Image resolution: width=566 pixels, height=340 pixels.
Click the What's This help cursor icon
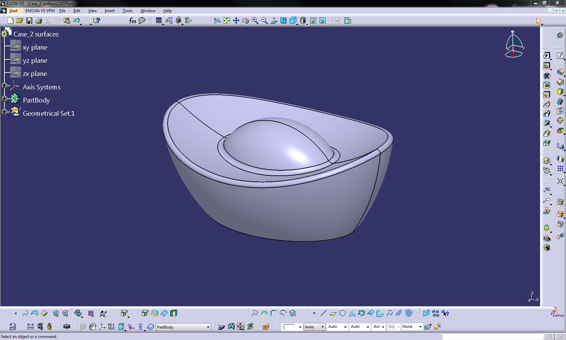click(96, 21)
